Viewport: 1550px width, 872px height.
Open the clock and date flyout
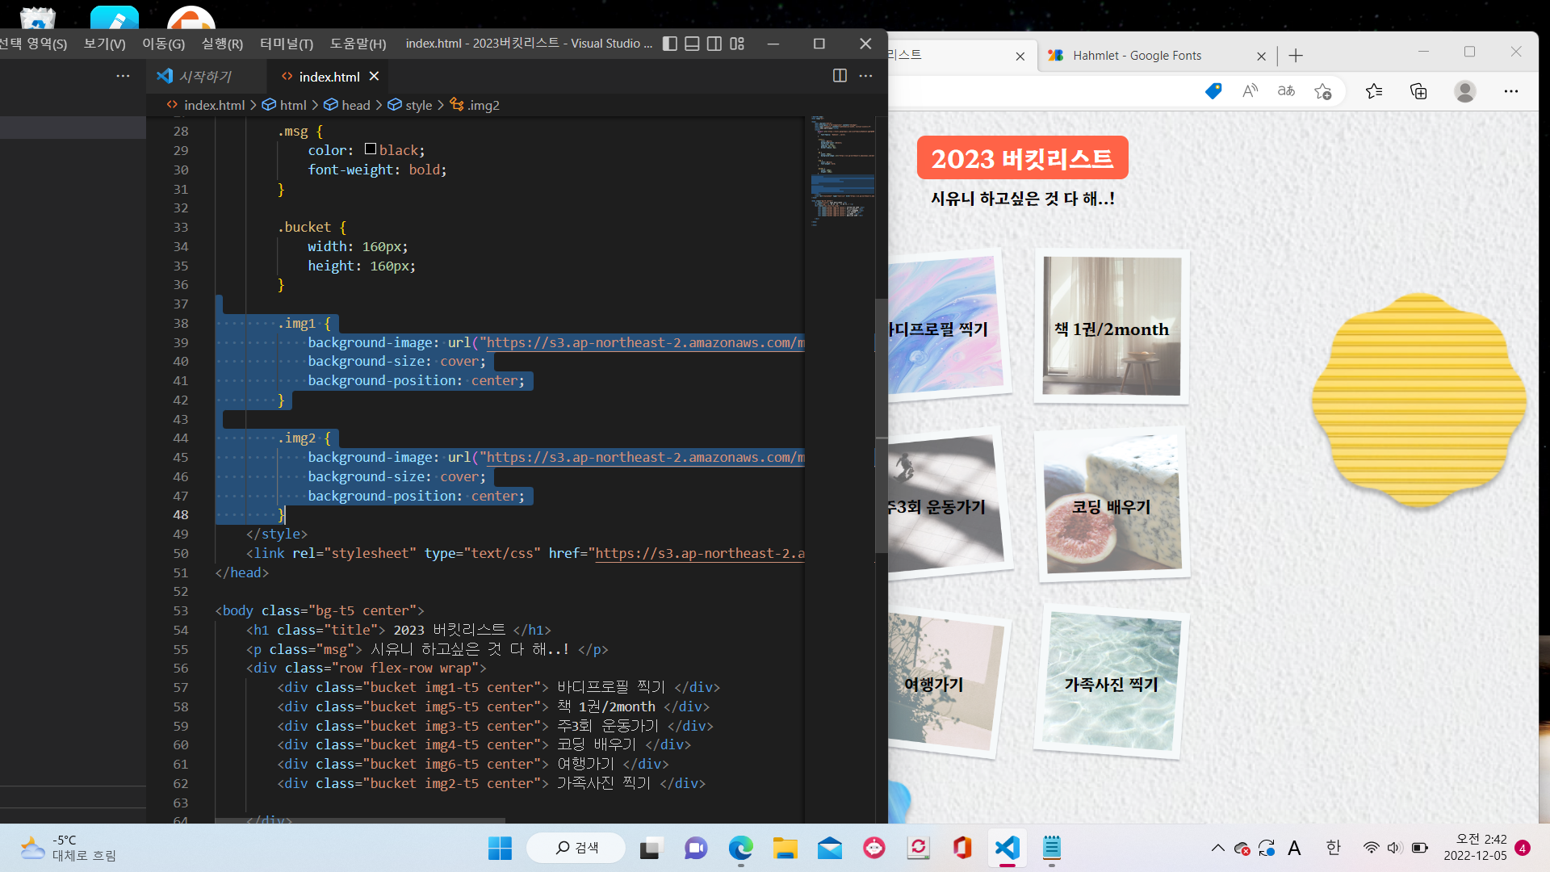[x=1475, y=848]
